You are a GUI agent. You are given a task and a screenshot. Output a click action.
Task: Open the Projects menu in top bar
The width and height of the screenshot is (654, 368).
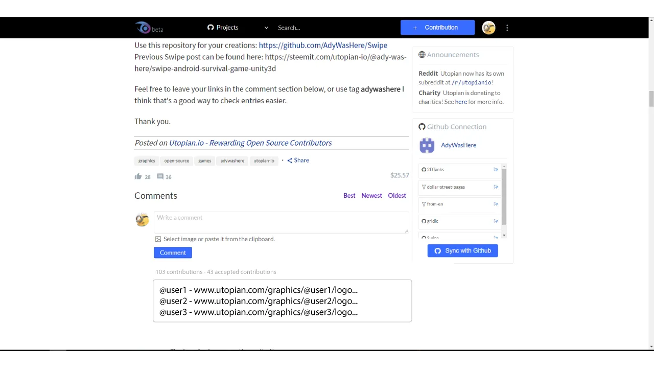223,28
